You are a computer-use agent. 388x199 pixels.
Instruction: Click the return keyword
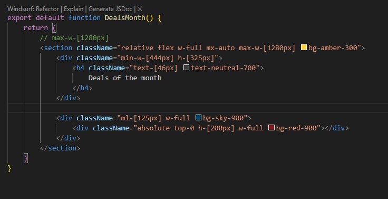[36, 28]
